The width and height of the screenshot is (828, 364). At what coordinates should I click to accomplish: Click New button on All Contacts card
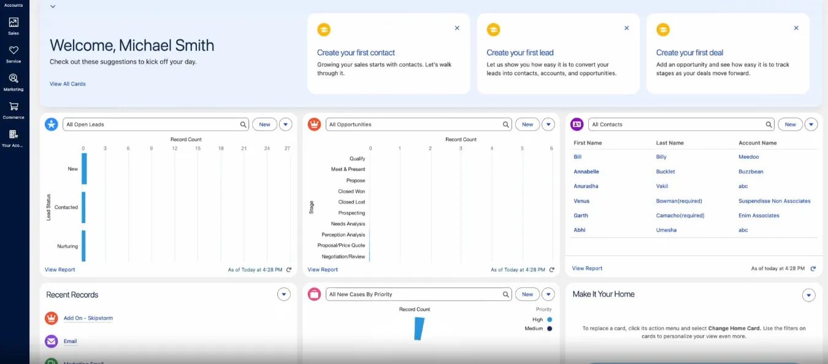790,124
